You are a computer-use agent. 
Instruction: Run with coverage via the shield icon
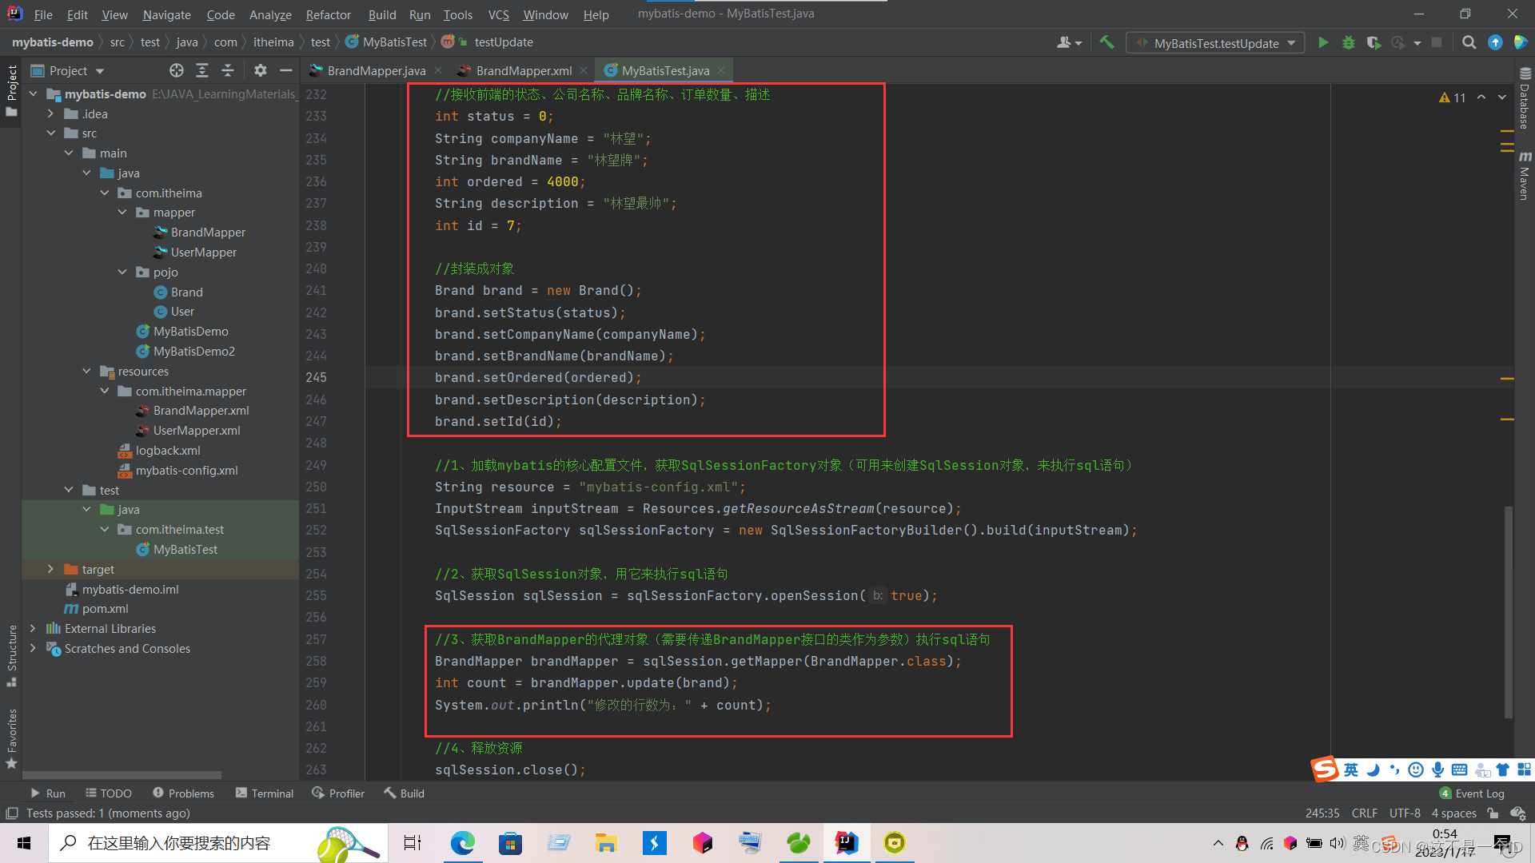(1374, 42)
